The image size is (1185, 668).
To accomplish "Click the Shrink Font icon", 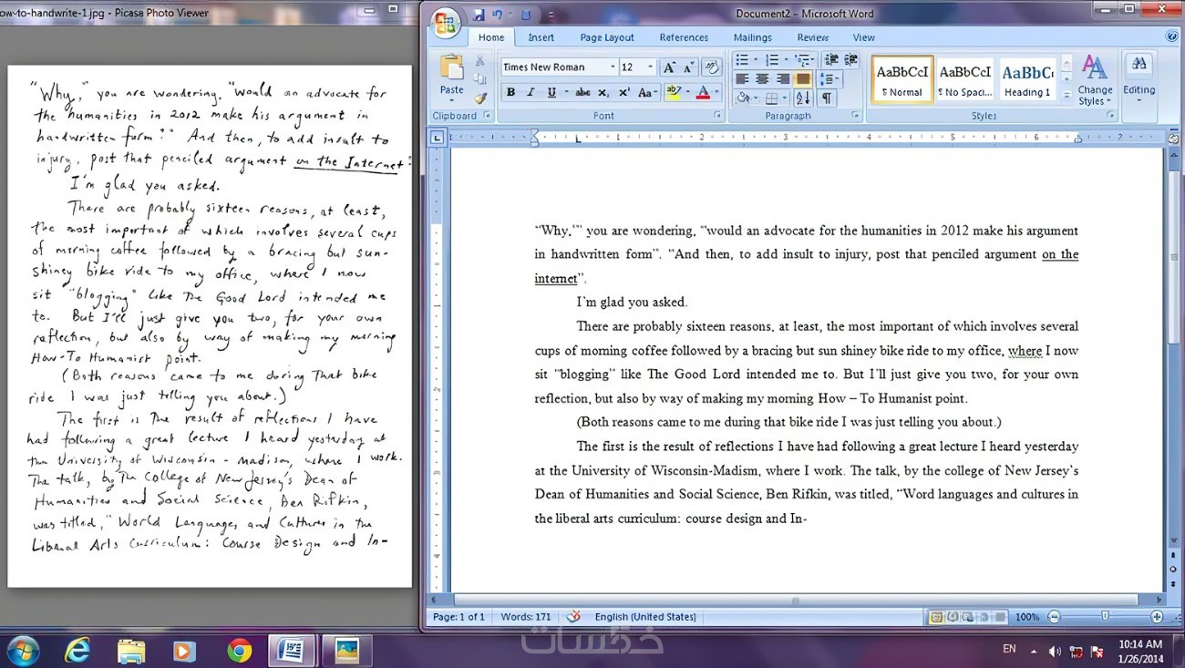I will point(689,67).
